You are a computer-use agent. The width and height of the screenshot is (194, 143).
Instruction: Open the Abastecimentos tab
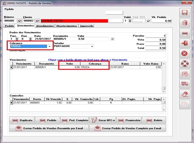[x=66, y=26]
